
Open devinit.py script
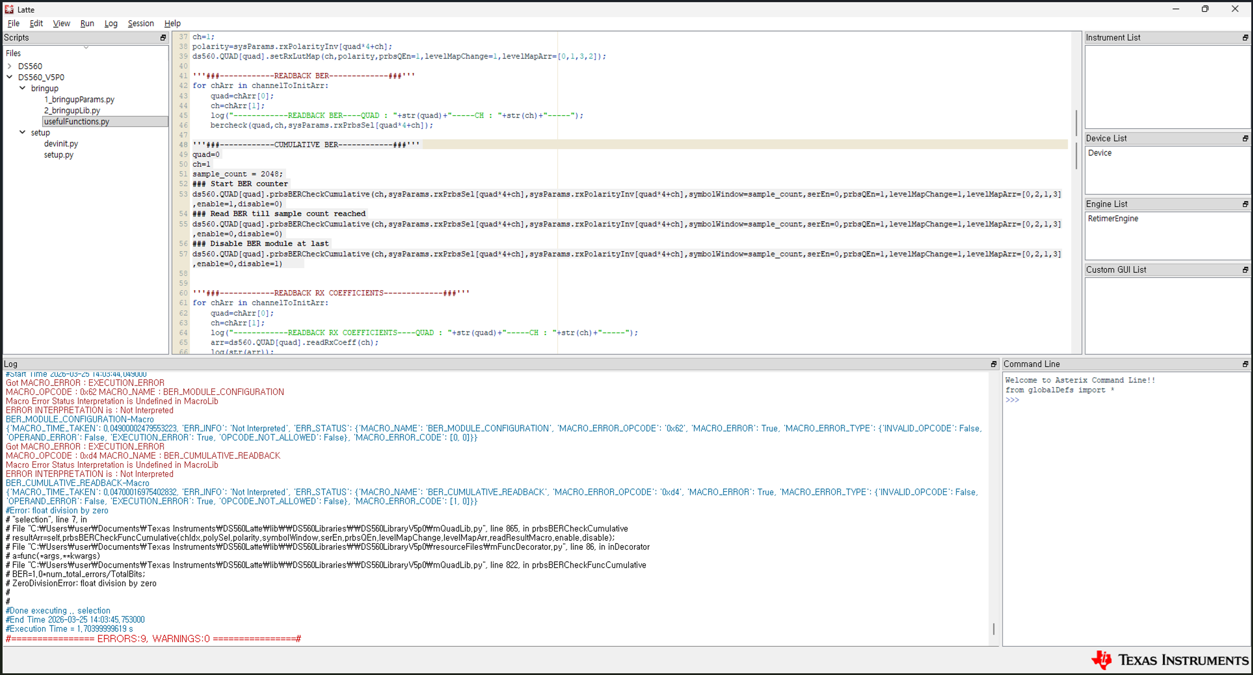(x=61, y=144)
